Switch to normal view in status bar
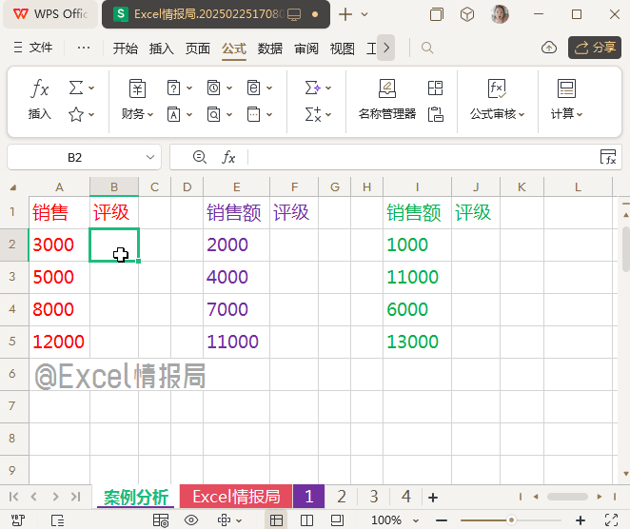The height and width of the screenshot is (529, 630). (x=276, y=520)
